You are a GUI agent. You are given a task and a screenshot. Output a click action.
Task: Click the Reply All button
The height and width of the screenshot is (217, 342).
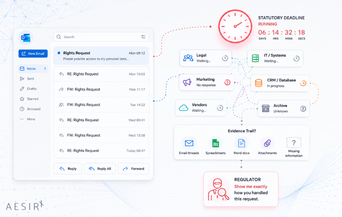[100, 169]
